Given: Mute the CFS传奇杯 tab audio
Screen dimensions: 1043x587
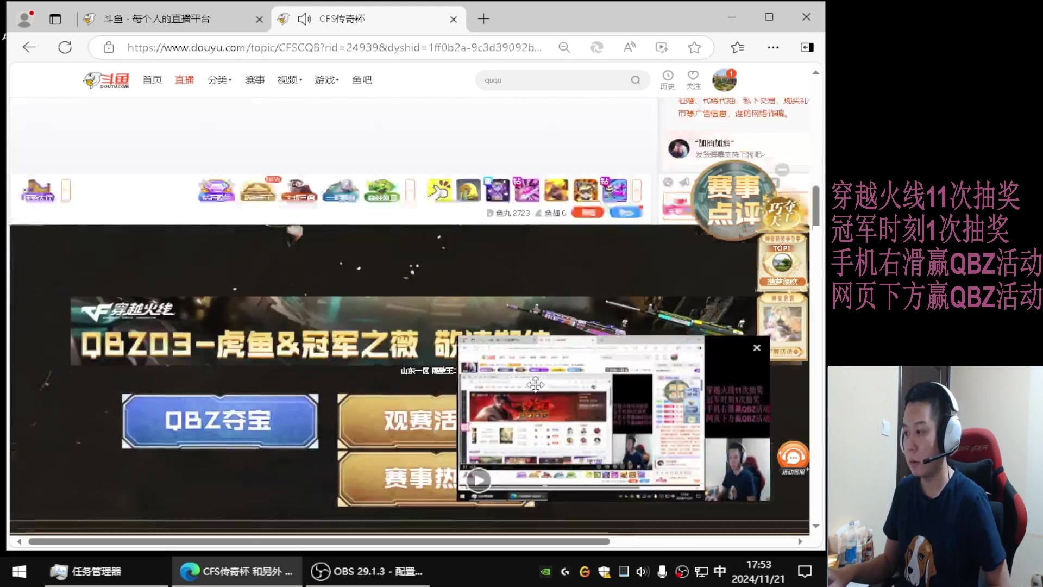Looking at the screenshot, I should point(304,19).
